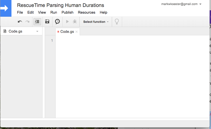Expand the Code.gs file options arrow
This screenshot has height=129, width=211.
pyautogui.click(x=37, y=32)
